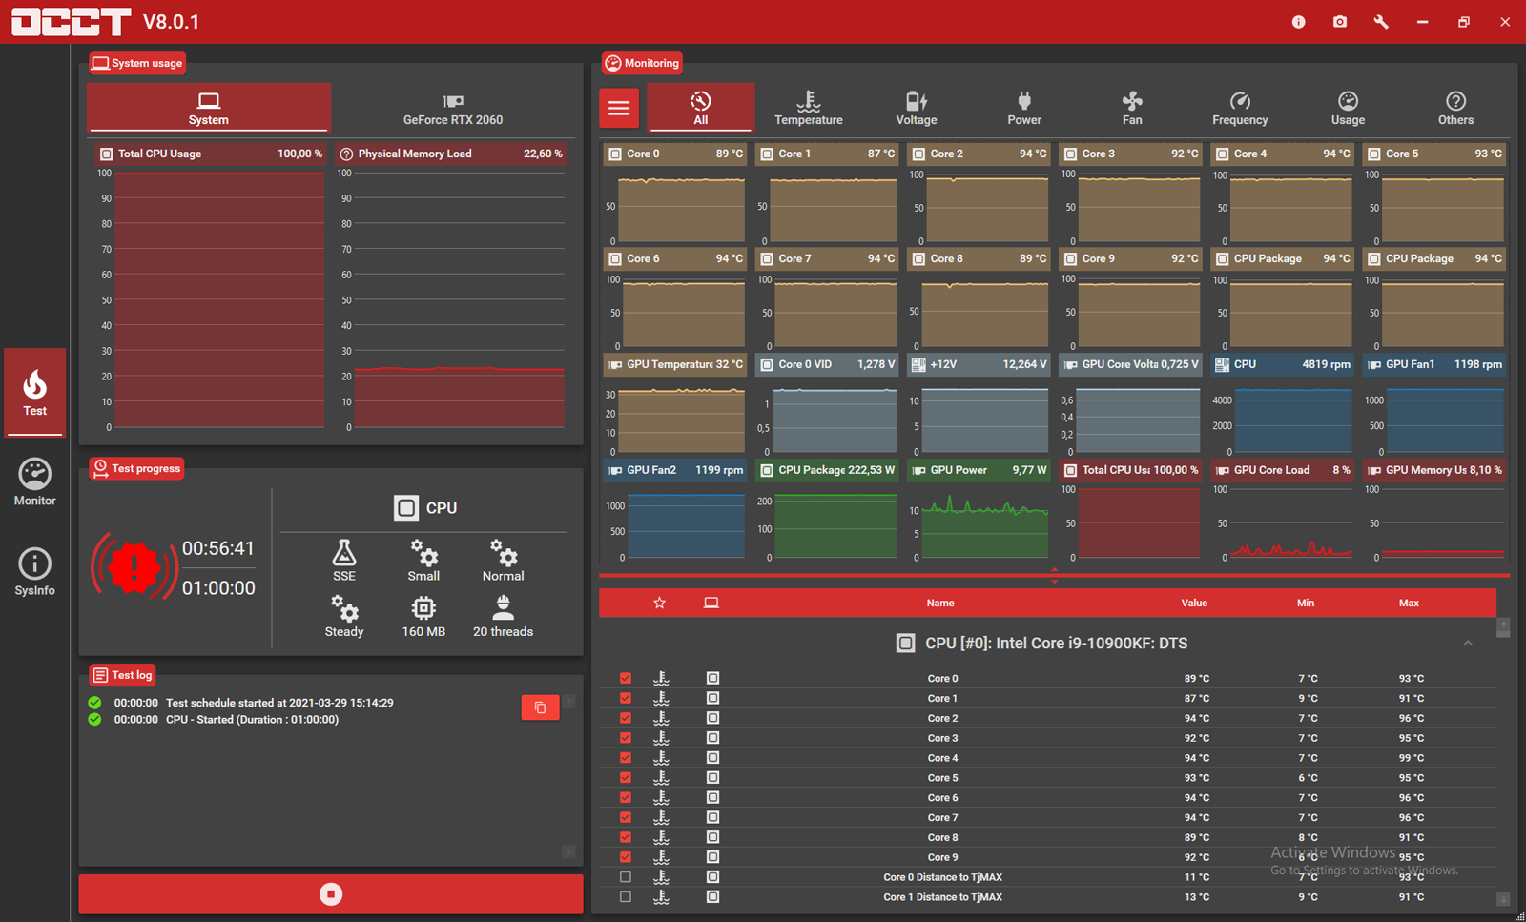Collapse the graphs using red divider arrows
Image resolution: width=1526 pixels, height=922 pixels.
click(x=1054, y=575)
